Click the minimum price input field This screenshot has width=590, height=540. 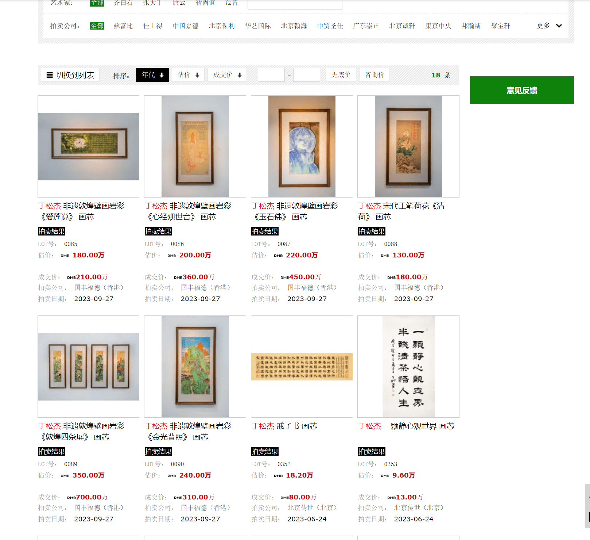(x=271, y=75)
